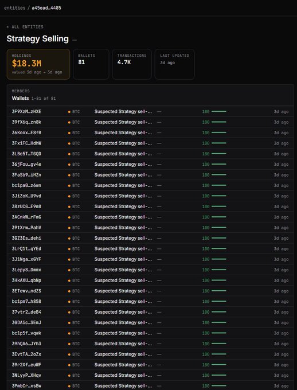This screenshot has height=390, width=297.
Task: Click 100 score in 39r2Xf…euWF row
Action: click(206, 365)
